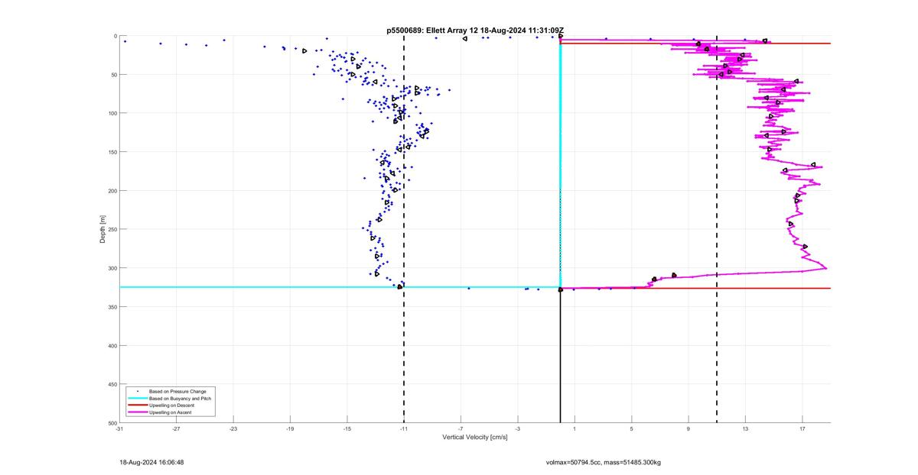Click the cyan line sample in legend

click(137, 399)
